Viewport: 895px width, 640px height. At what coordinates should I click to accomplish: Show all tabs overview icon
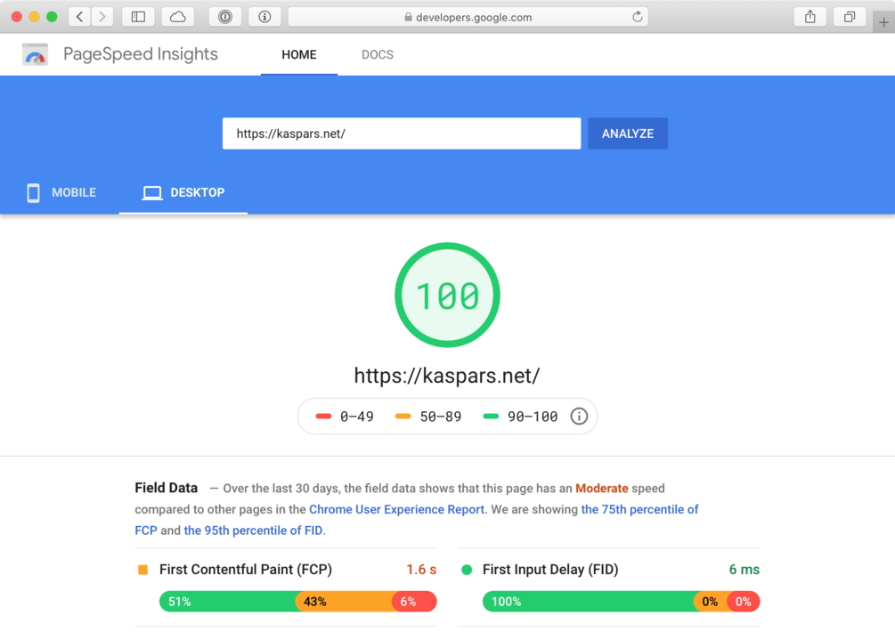(850, 17)
